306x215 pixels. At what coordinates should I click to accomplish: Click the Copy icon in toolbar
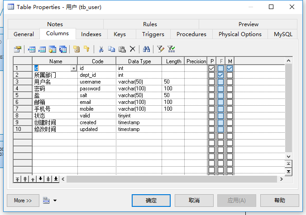pos(111,49)
